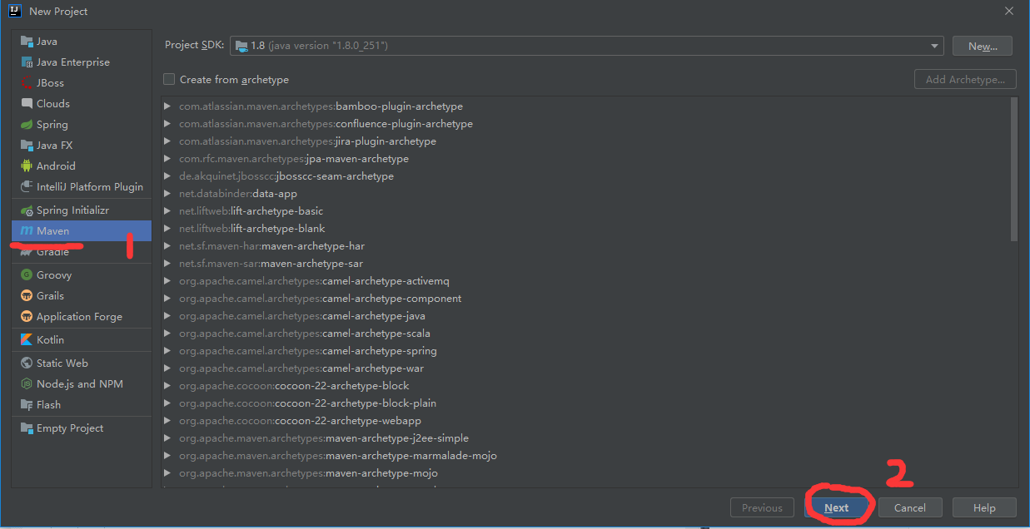Click the New... SDK button
The height and width of the screenshot is (529, 1030).
tap(983, 46)
